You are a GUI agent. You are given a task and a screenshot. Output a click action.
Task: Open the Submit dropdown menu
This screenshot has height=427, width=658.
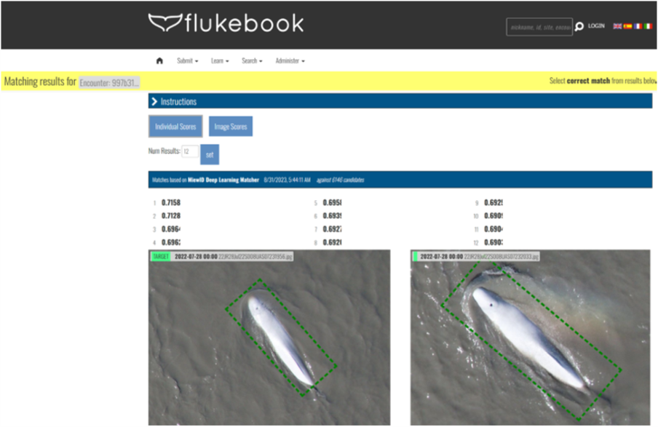[x=187, y=61]
